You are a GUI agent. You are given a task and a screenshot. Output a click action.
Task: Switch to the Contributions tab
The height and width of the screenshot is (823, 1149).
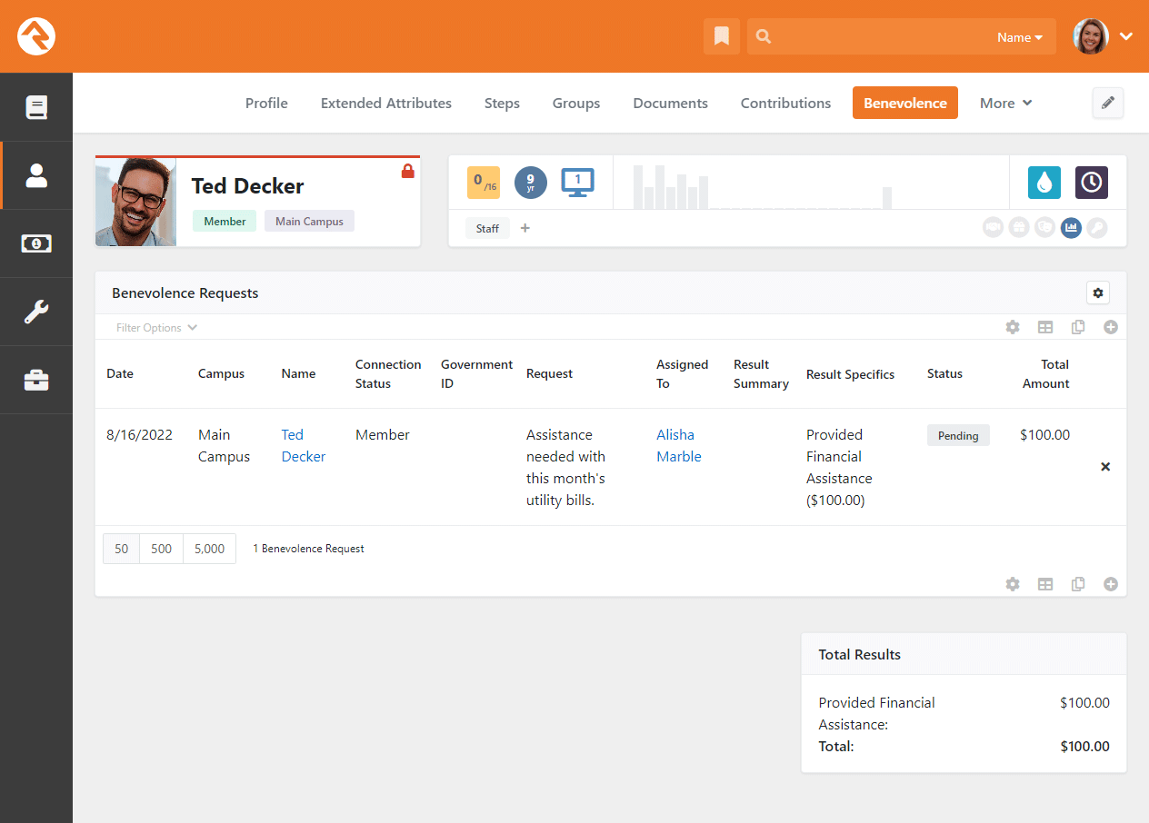(x=785, y=104)
